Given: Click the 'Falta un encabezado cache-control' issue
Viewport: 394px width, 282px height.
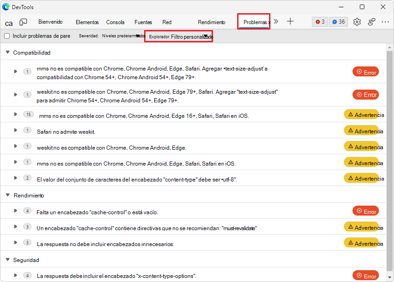Looking at the screenshot, I should (x=91, y=212).
